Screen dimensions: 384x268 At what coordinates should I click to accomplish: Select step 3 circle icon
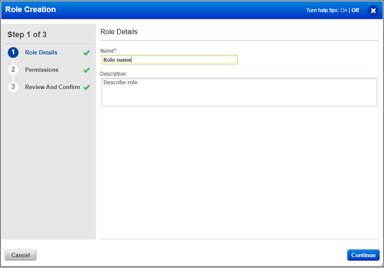(x=13, y=87)
